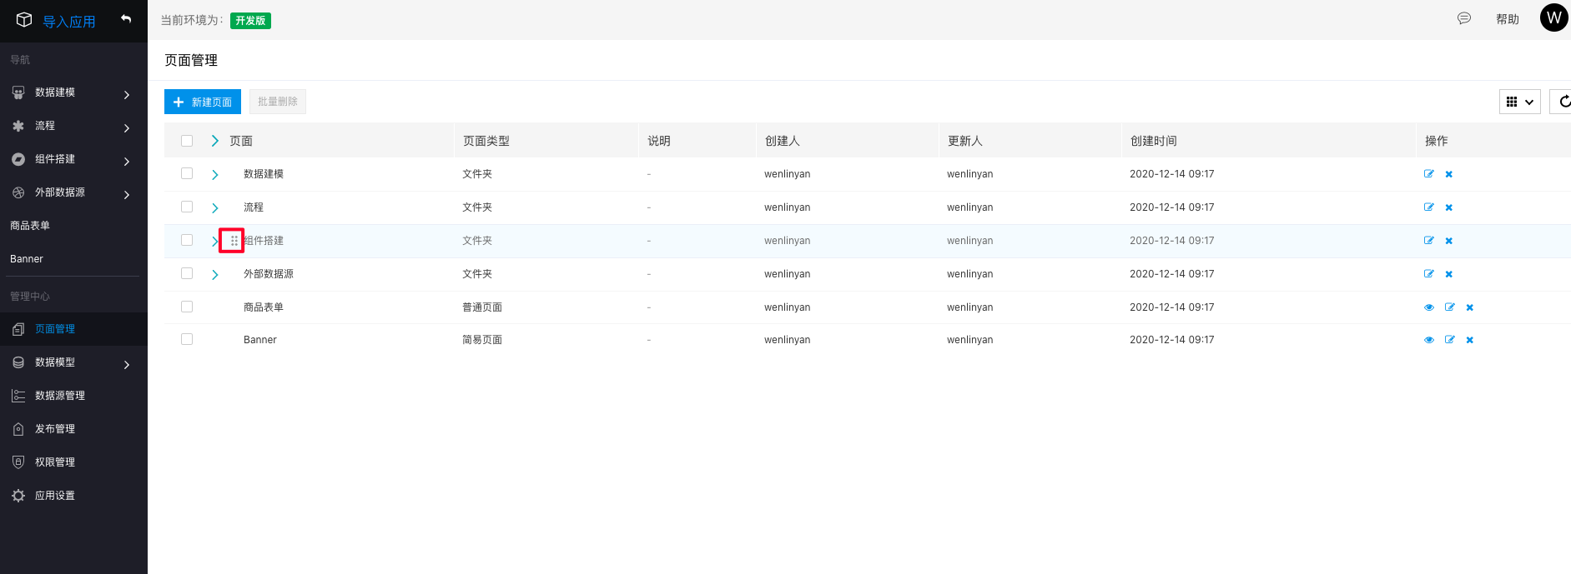Select the Banner row checkbox
The height and width of the screenshot is (574, 1571).
(x=187, y=339)
